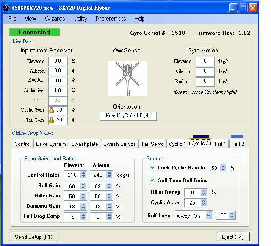This screenshot has width=271, height=246.
Task: Click the green Connected status indicator
Action: [34, 32]
